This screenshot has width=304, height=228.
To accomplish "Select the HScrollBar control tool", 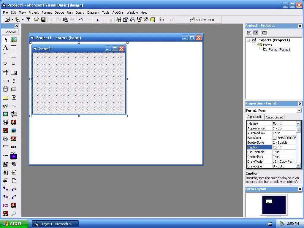I will click(x=6, y=81).
